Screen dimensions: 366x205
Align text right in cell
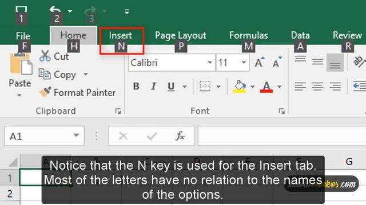tap(335, 87)
